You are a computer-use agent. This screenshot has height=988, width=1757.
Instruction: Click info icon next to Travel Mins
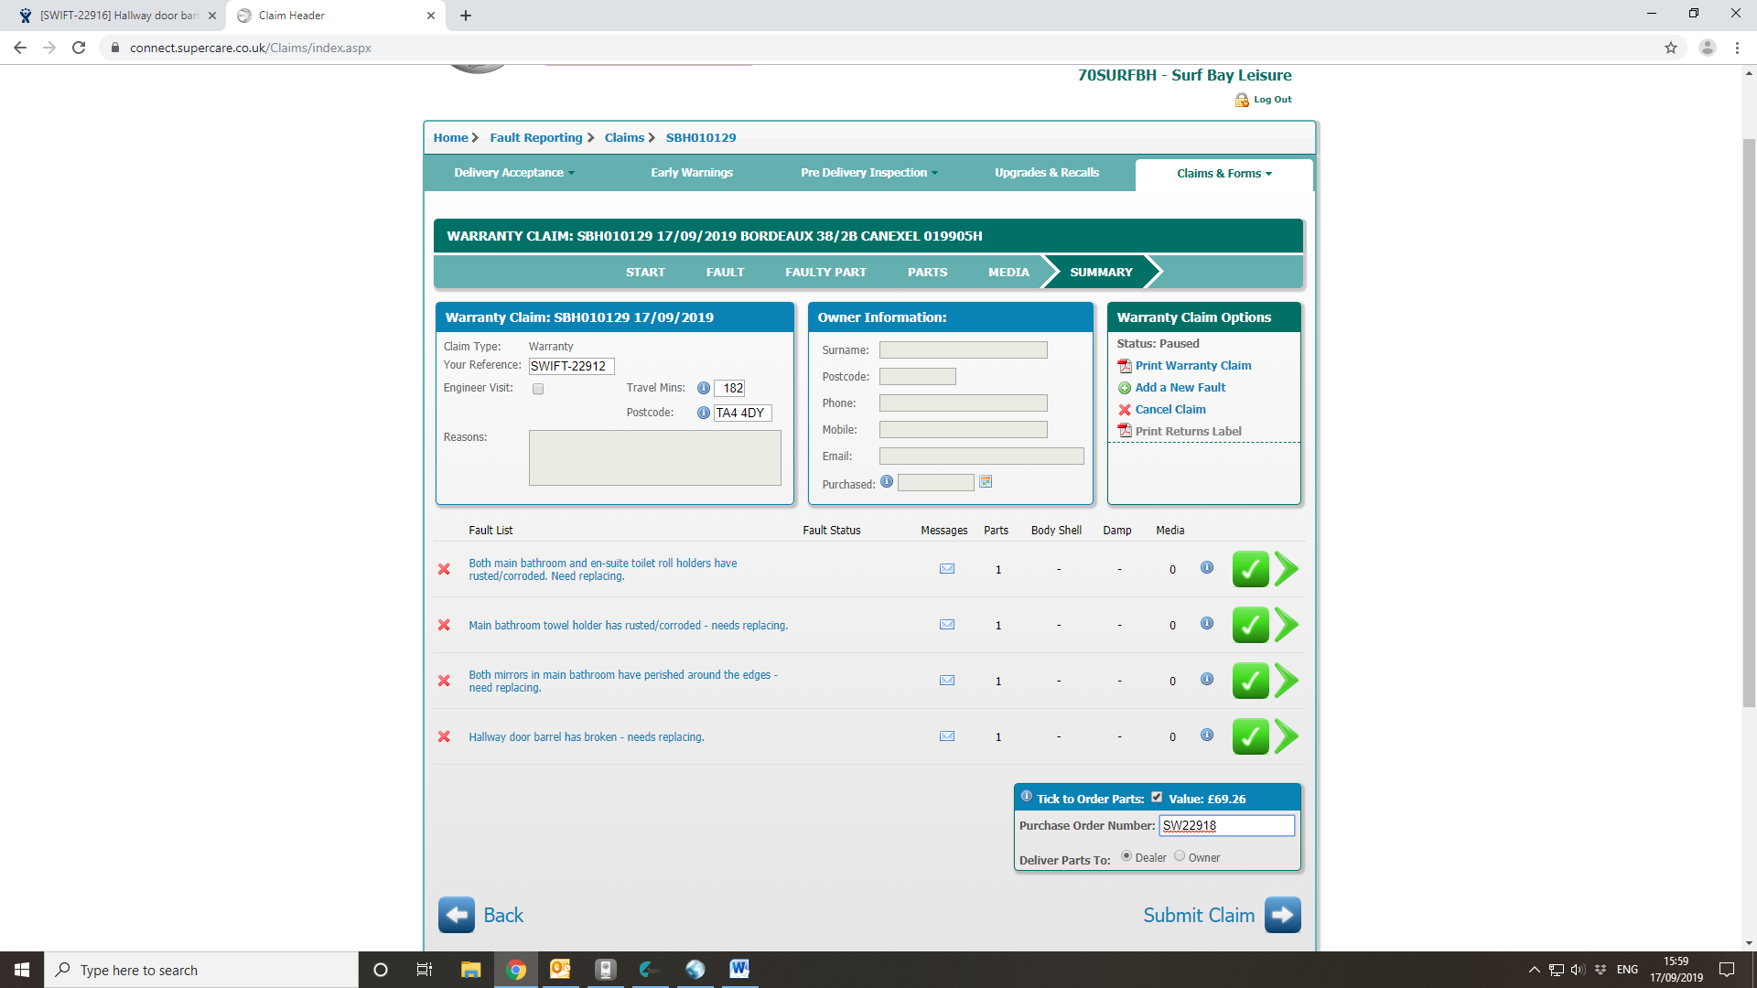pyautogui.click(x=704, y=388)
